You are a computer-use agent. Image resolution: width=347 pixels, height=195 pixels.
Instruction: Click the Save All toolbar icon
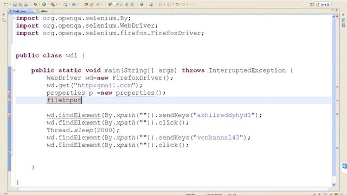(x=21, y=4)
